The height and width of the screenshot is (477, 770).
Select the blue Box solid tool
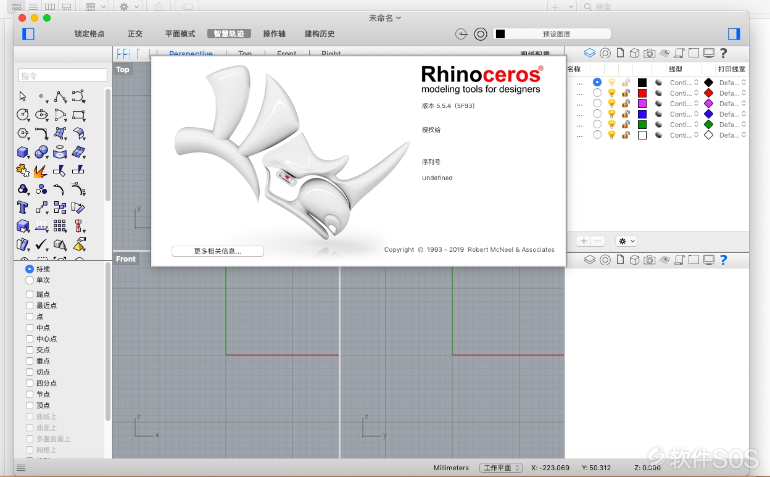pyautogui.click(x=23, y=152)
